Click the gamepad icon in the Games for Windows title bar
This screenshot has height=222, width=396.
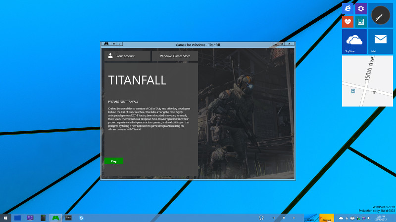coord(106,44)
